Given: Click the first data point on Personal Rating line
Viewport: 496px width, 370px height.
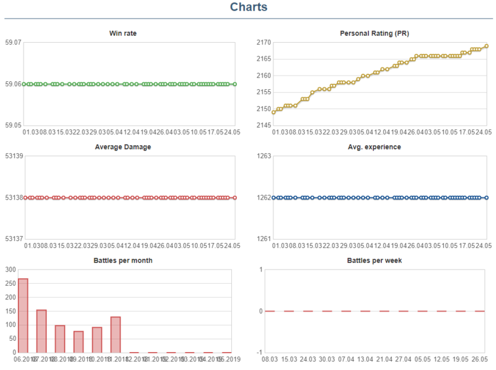Looking at the screenshot, I should [x=273, y=112].
